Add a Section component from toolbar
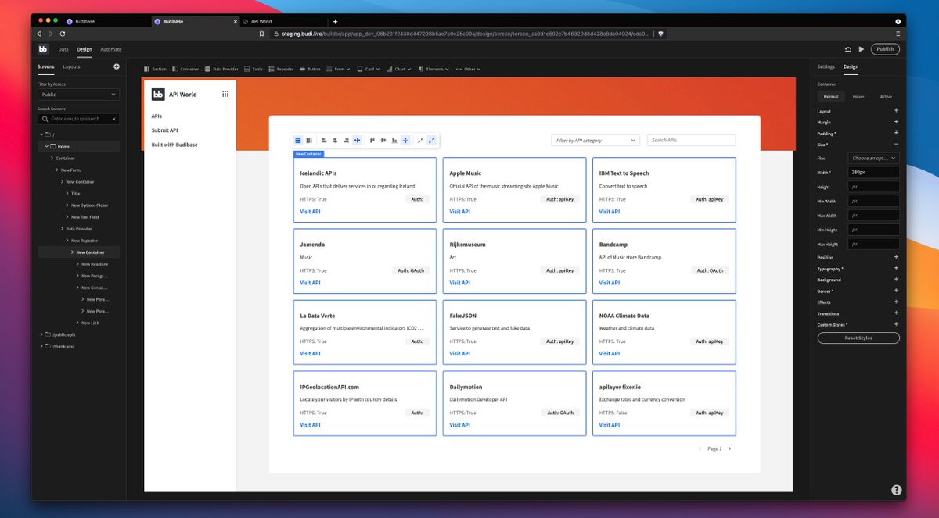 [x=155, y=69]
